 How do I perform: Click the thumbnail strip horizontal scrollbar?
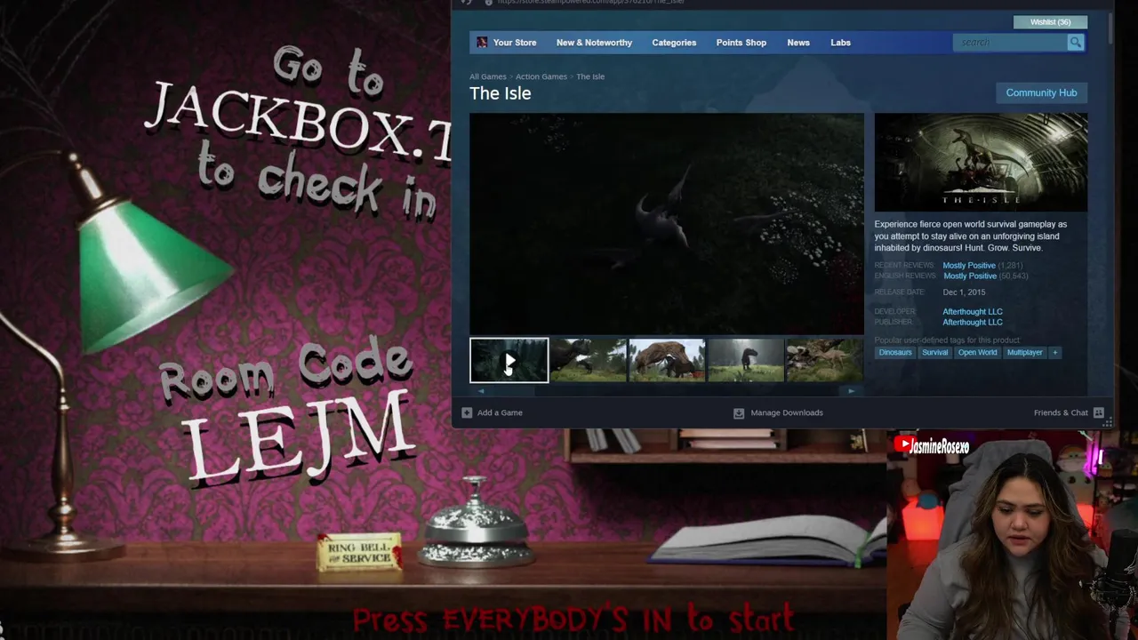pos(667,391)
